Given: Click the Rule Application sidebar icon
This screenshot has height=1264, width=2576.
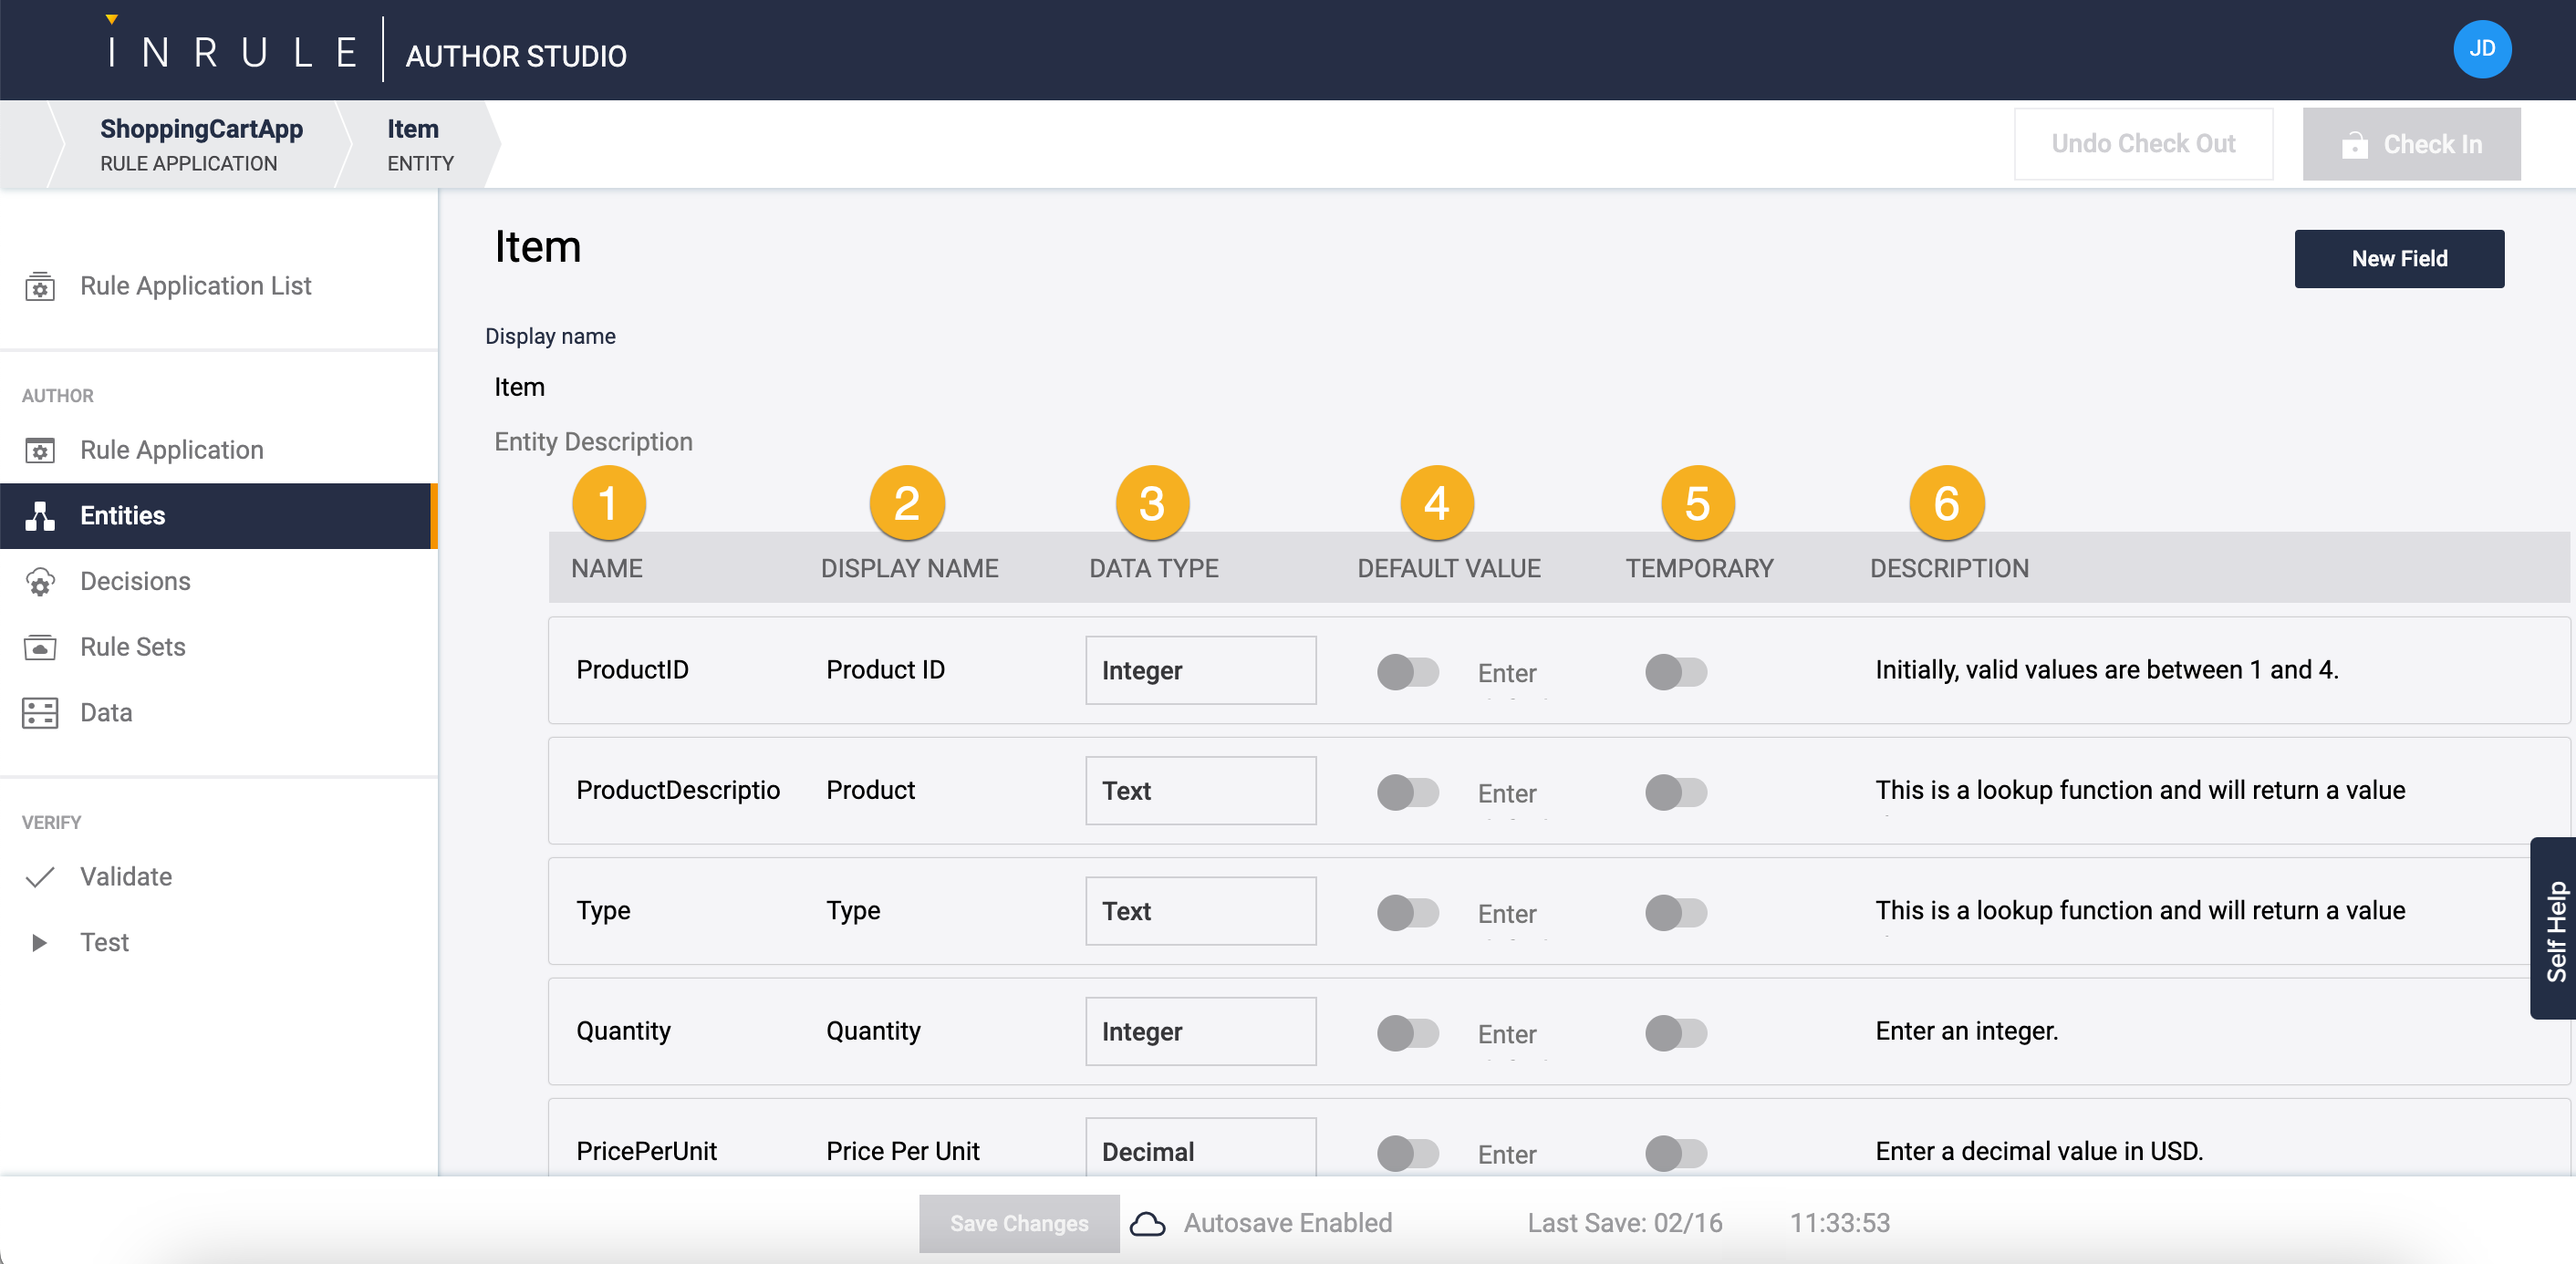Looking at the screenshot, I should (x=40, y=451).
